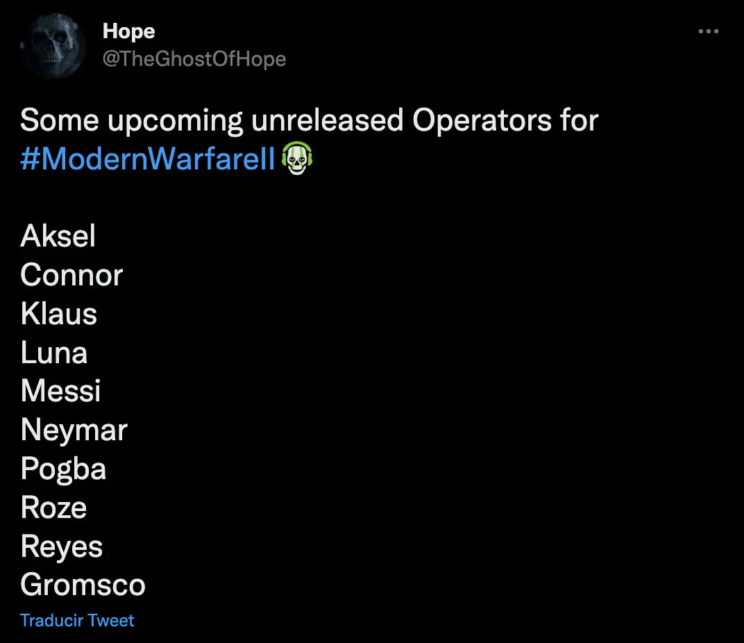This screenshot has height=643, width=744.
Task: Click the skull headphones emoji icon
Action: [297, 158]
